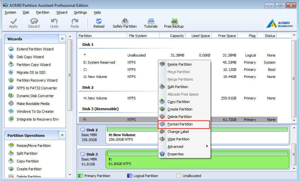Open the Partition Recovery Wizard
The height and width of the screenshot is (181, 299).
tap(33, 80)
